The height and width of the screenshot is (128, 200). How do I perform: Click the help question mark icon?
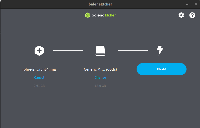pyautogui.click(x=192, y=15)
